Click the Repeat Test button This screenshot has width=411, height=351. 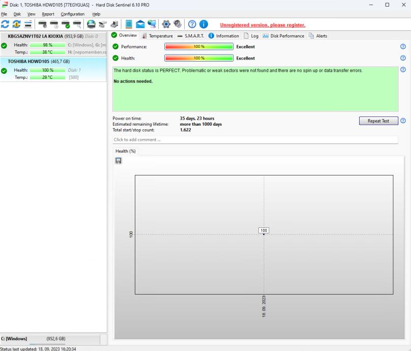coord(378,121)
